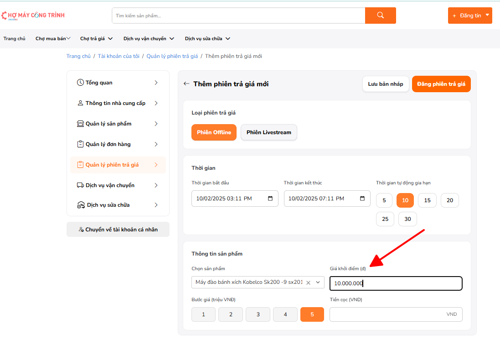Click the truck icon for Dịch vụ vận chuyển

(x=80, y=185)
